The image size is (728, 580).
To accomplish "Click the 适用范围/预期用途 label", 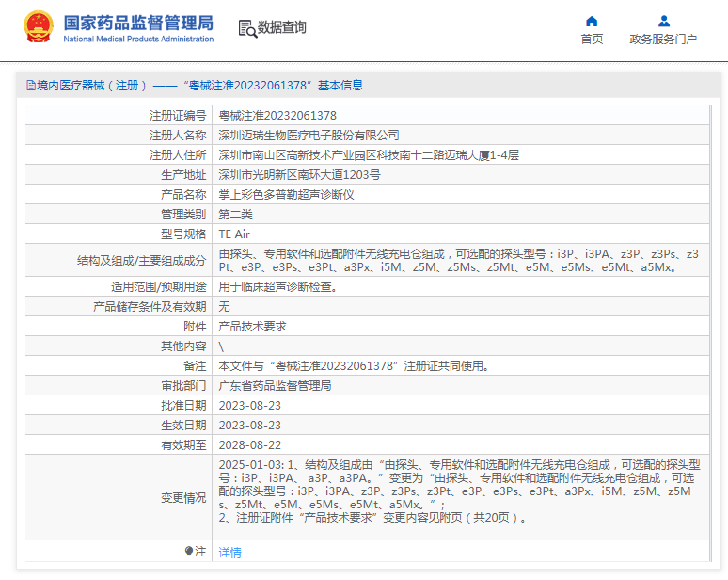I will tap(158, 287).
